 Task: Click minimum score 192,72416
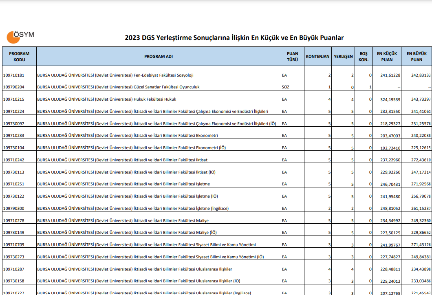click(x=390, y=148)
